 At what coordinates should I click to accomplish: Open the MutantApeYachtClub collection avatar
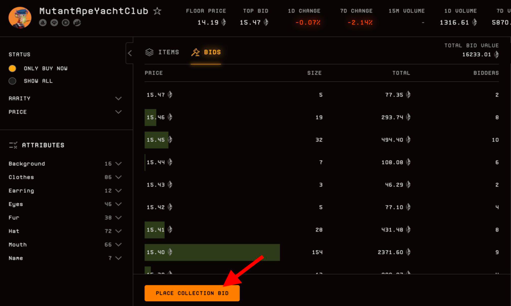tap(20, 17)
